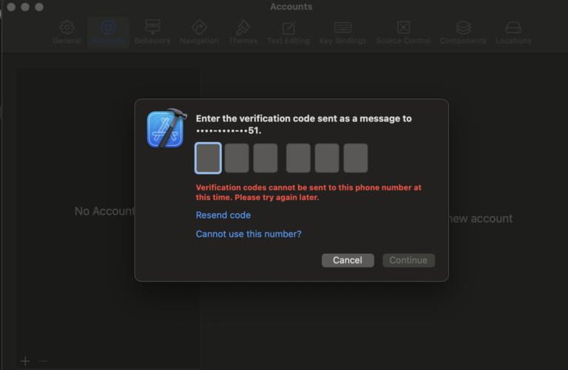Click the plus button to add account

coord(25,361)
